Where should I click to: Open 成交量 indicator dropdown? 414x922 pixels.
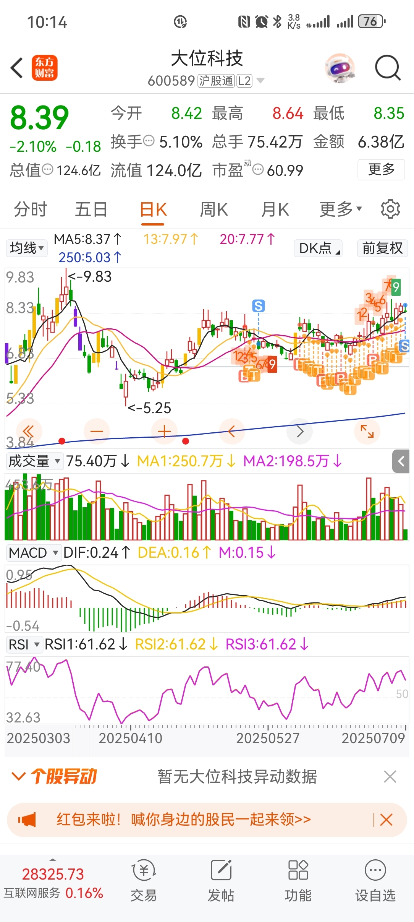34,461
